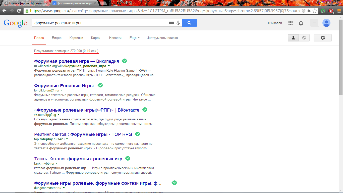The image size is (343, 193).
Task: Switch to the Карты tab
Action: click(x=96, y=38)
